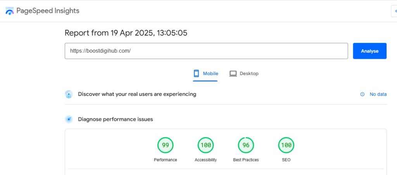Click the Accessibility label text

point(205,160)
